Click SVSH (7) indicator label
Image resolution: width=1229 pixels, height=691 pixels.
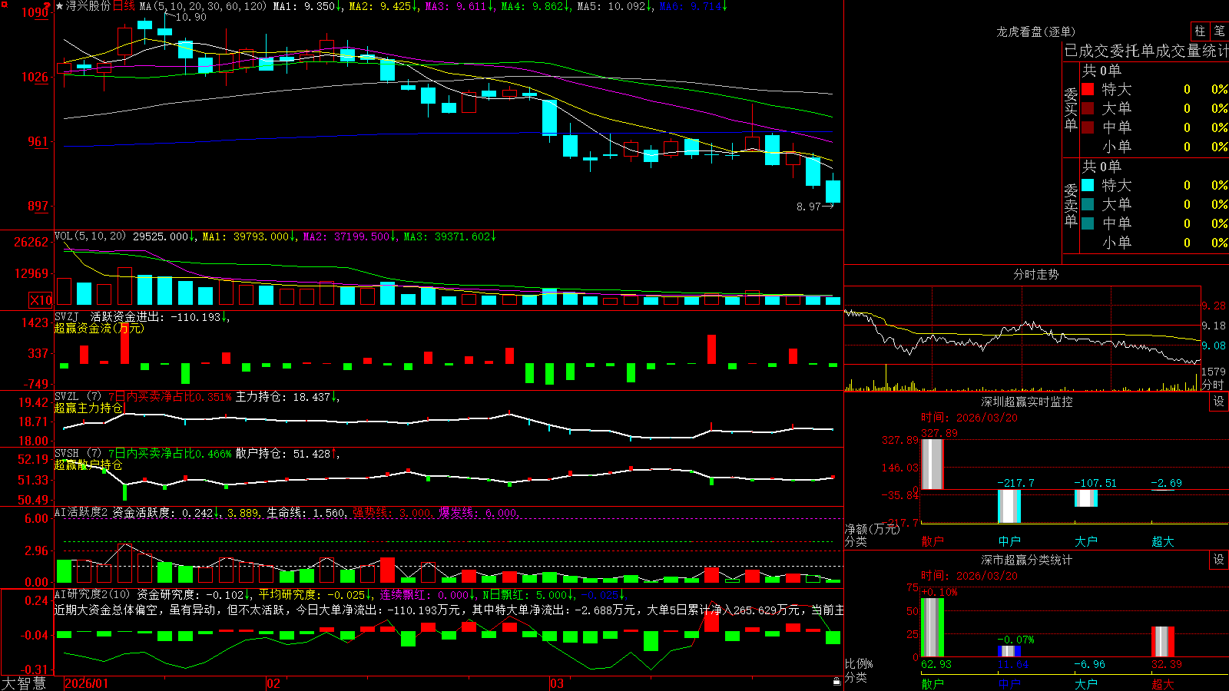pyautogui.click(x=78, y=454)
